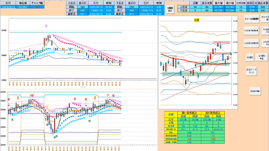Select the 表示本数 header cell
Screen dimensions: 269x151
[x=207, y=3]
